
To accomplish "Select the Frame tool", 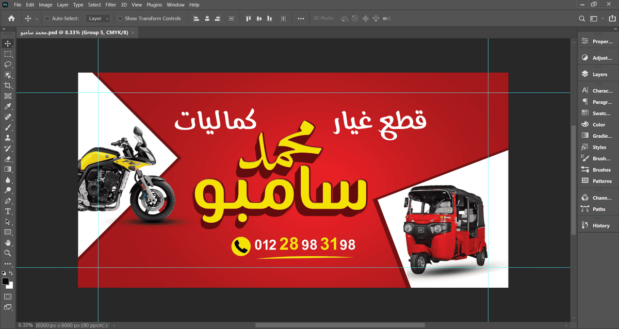I will click(8, 96).
